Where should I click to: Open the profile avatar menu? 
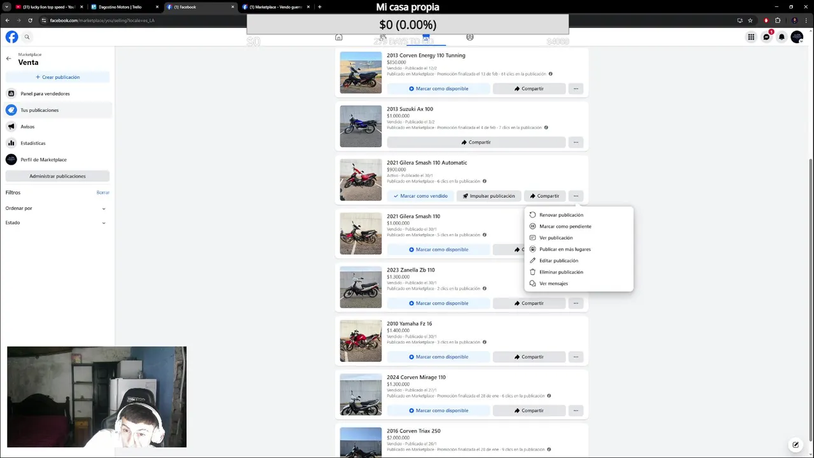(797, 37)
